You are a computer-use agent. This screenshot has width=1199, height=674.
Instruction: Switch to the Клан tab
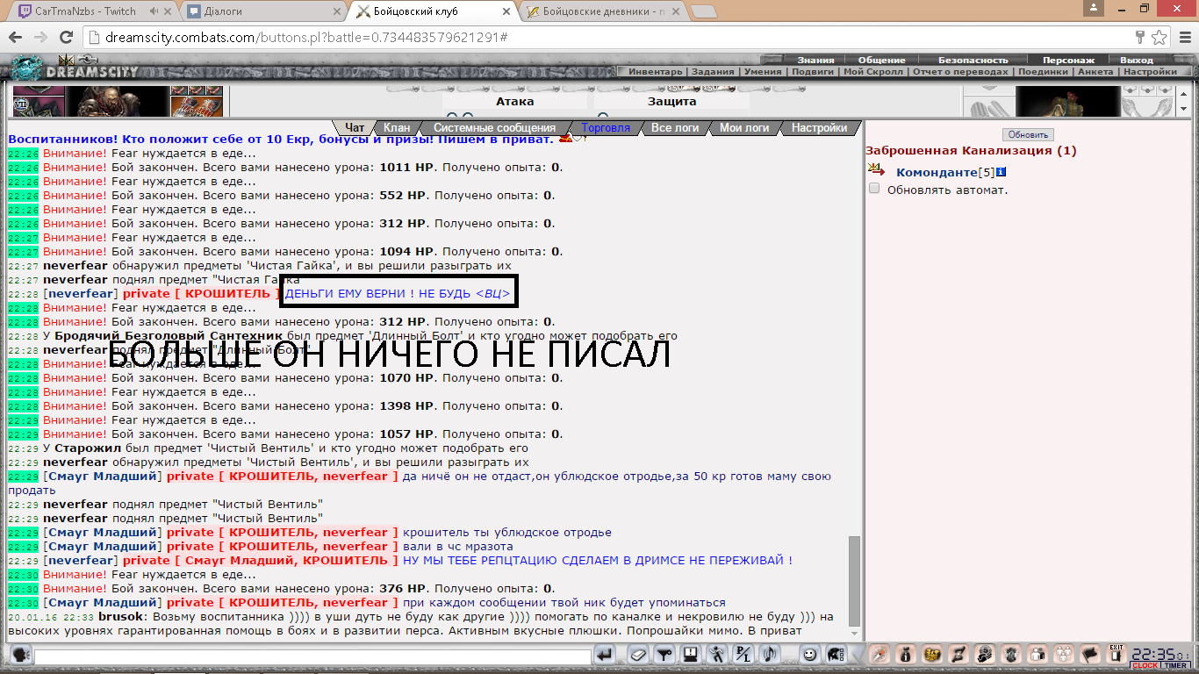tap(397, 128)
